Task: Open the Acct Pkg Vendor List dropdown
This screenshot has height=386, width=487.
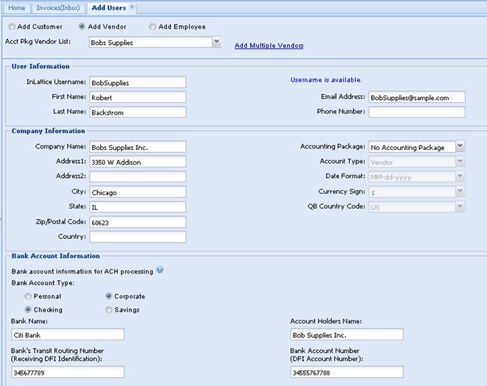Action: (216, 43)
